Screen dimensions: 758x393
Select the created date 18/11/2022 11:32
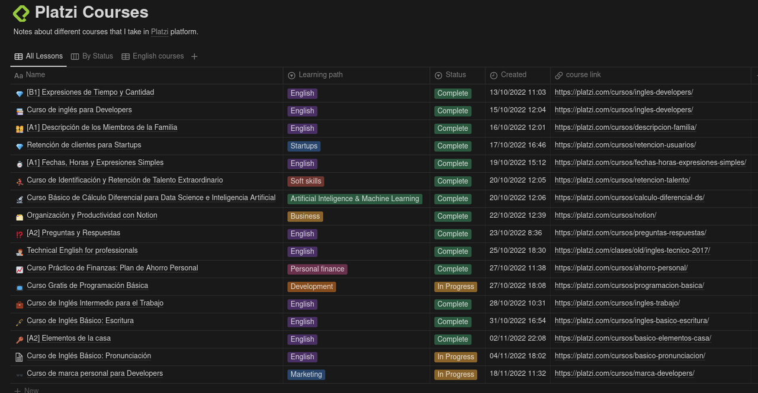coord(518,374)
